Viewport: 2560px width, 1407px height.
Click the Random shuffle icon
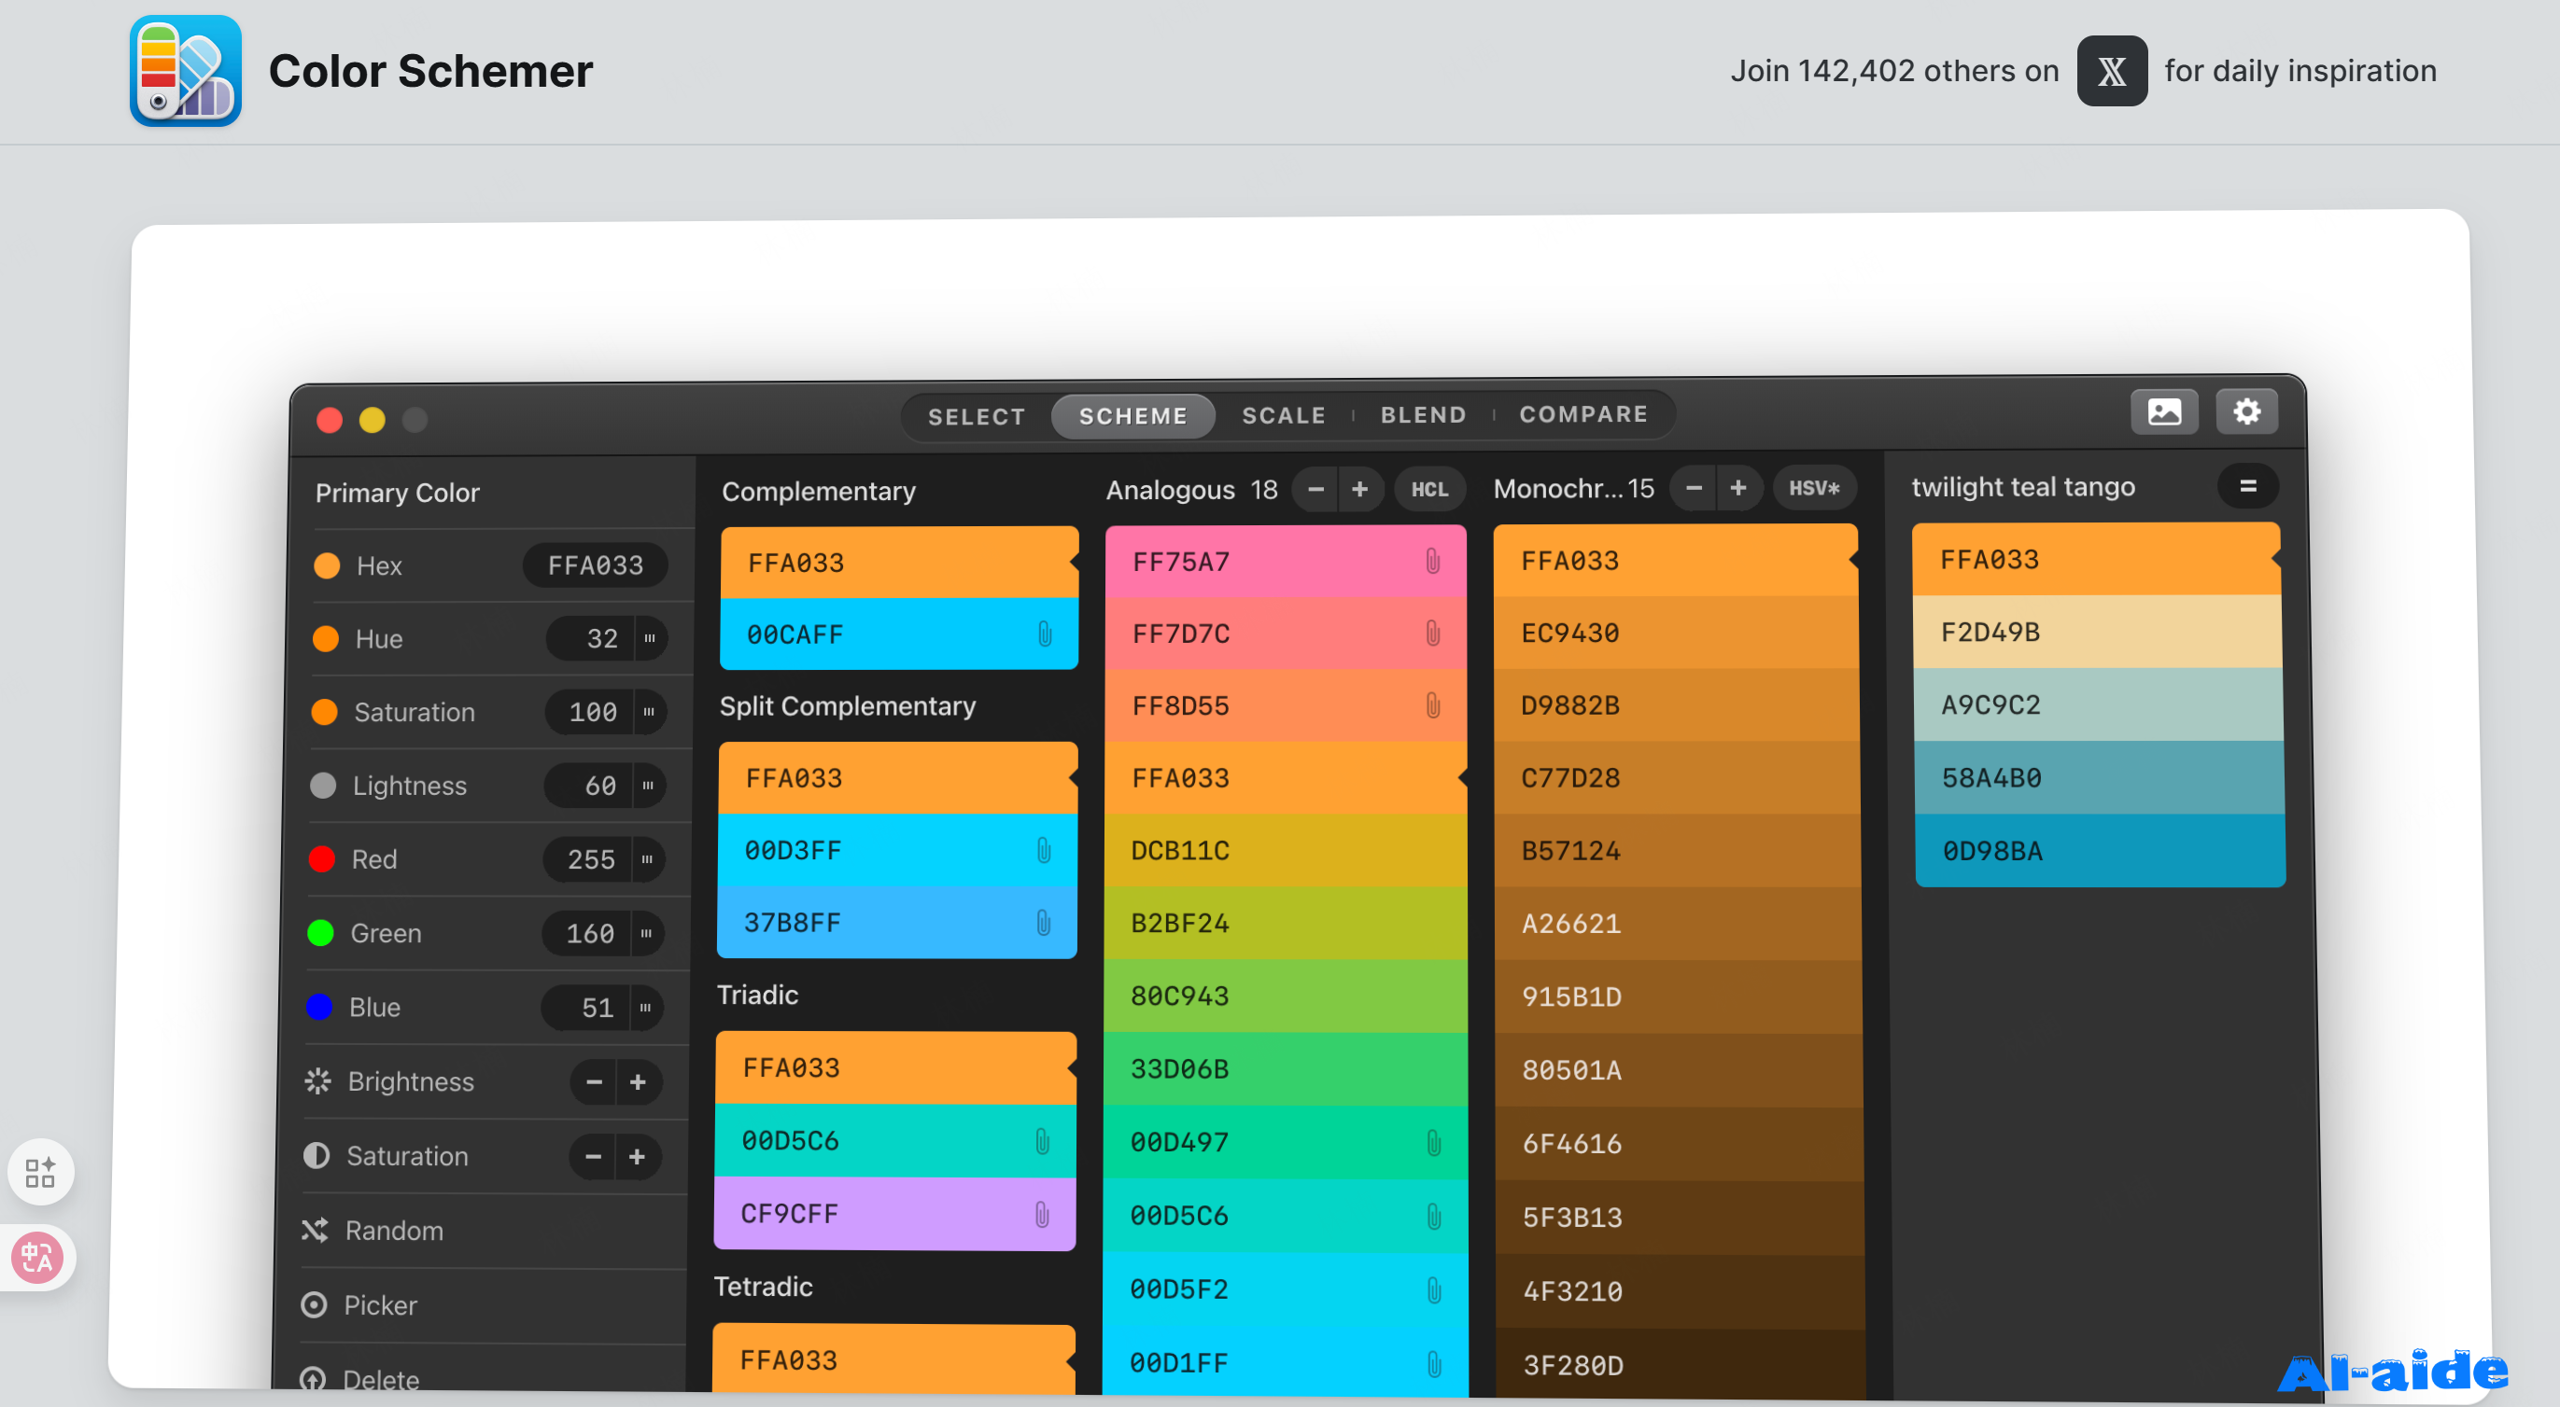coord(315,1231)
